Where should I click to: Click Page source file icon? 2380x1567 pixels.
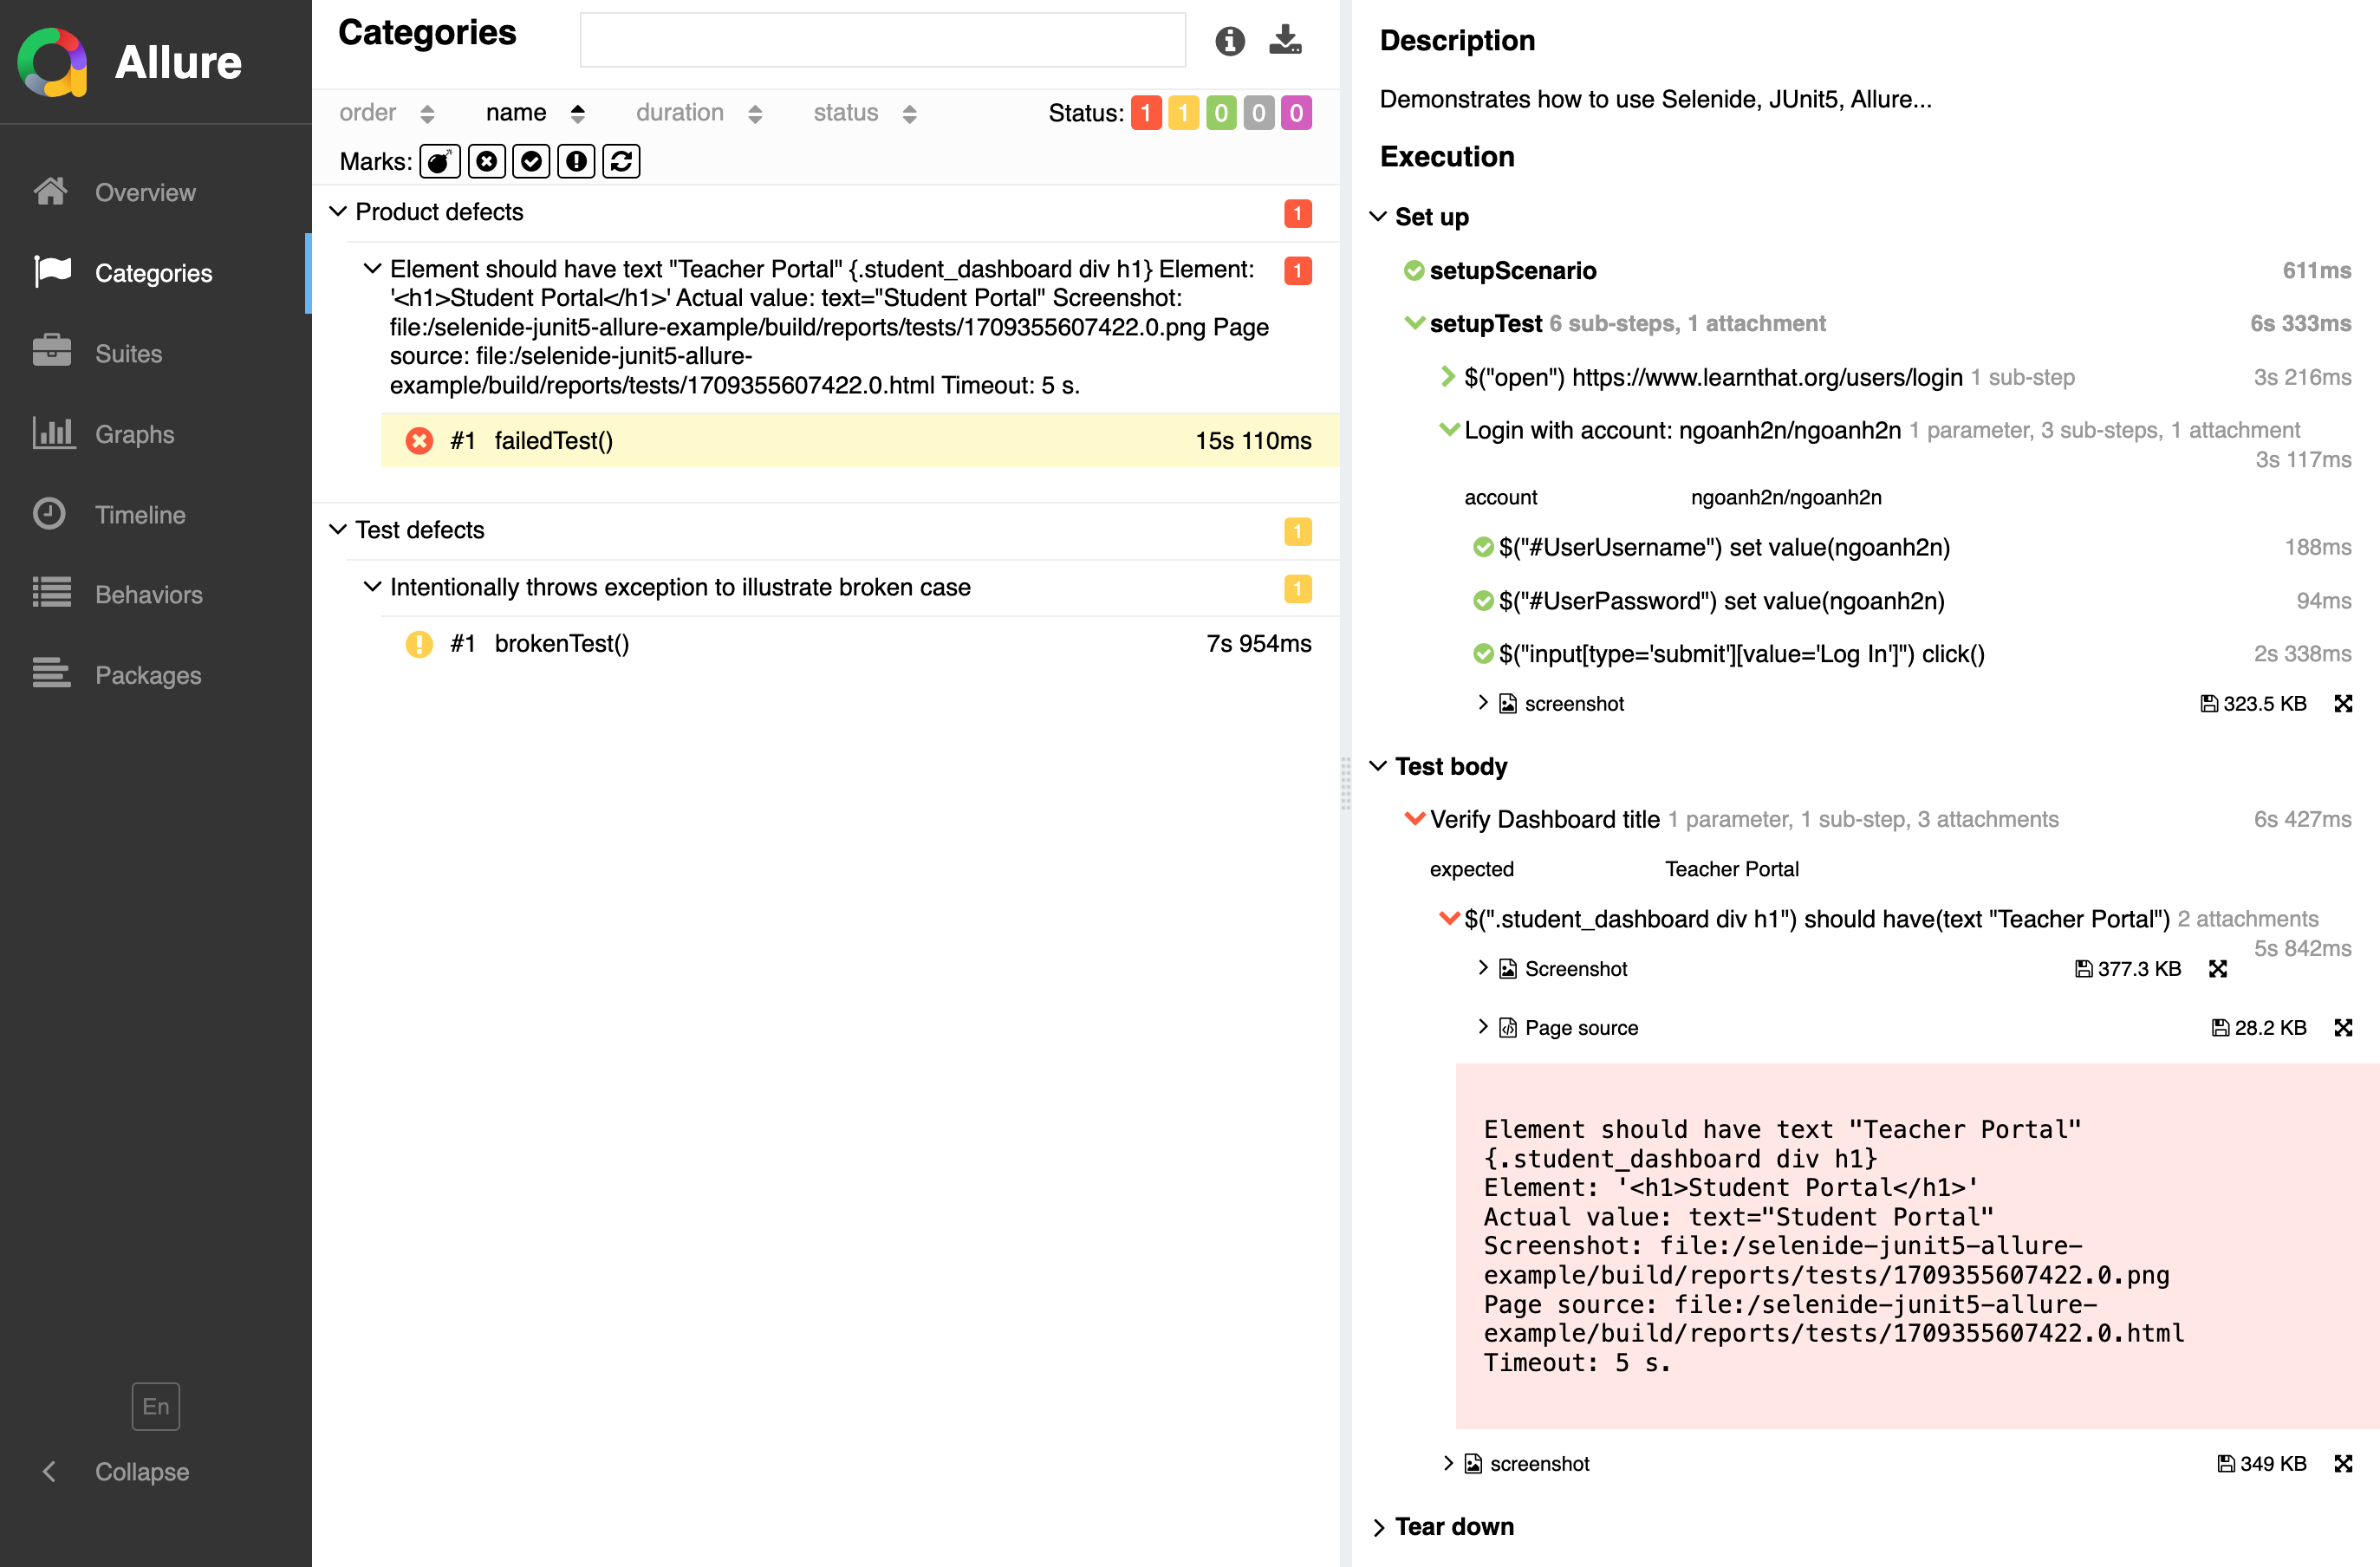tap(1507, 1027)
